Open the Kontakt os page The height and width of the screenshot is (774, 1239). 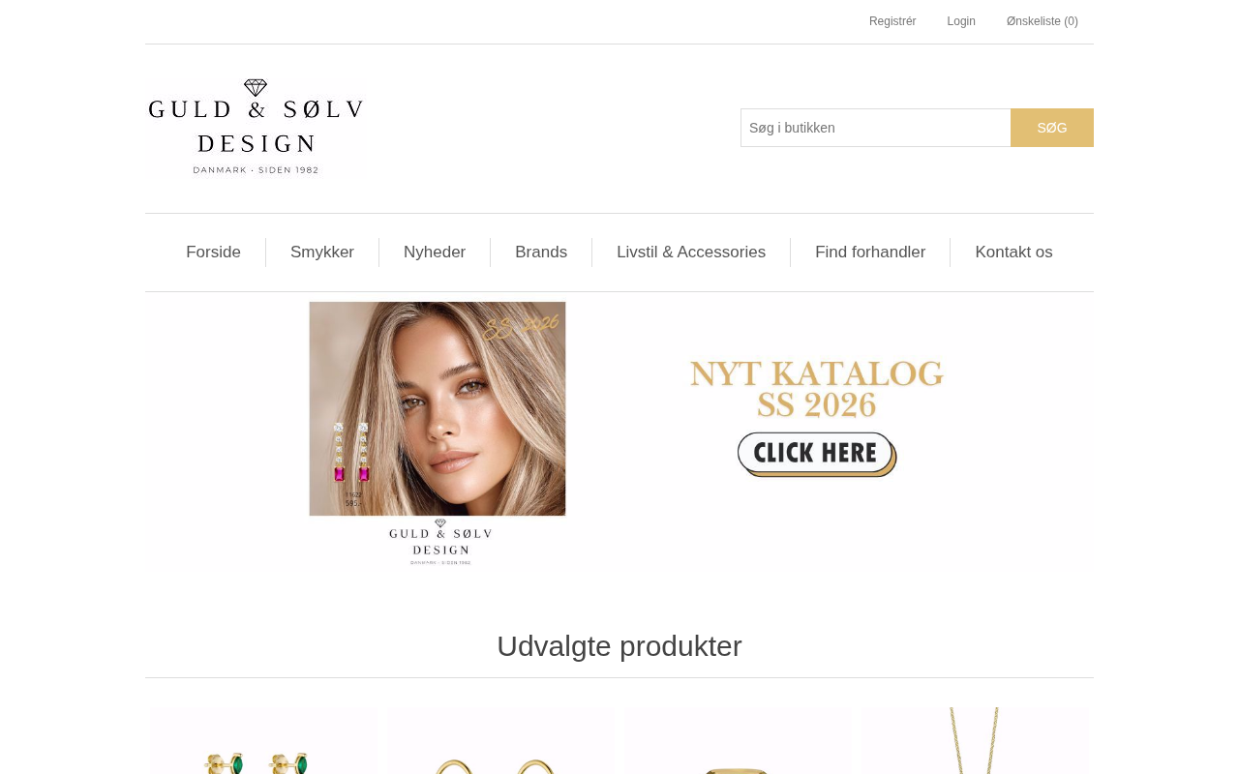(1013, 253)
